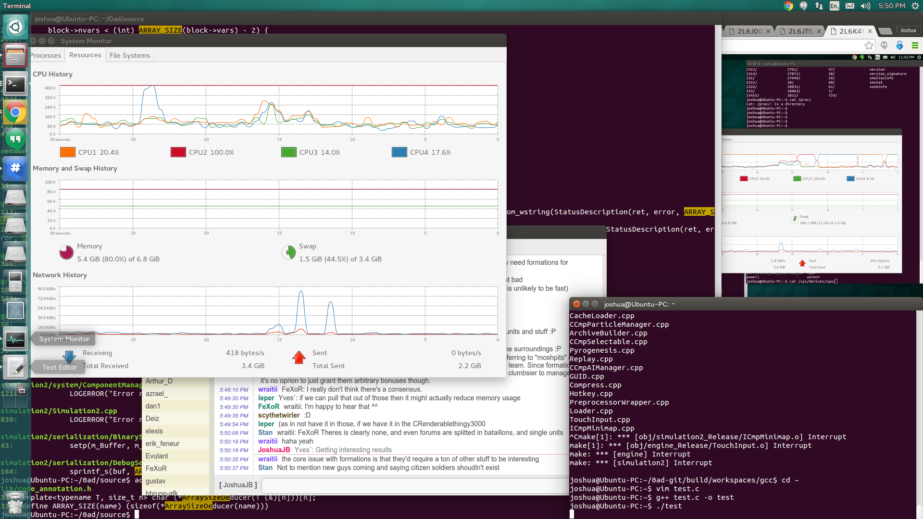Select user FeXoR in IRC nick list
Image resolution: width=923 pixels, height=519 pixels.
[175, 469]
